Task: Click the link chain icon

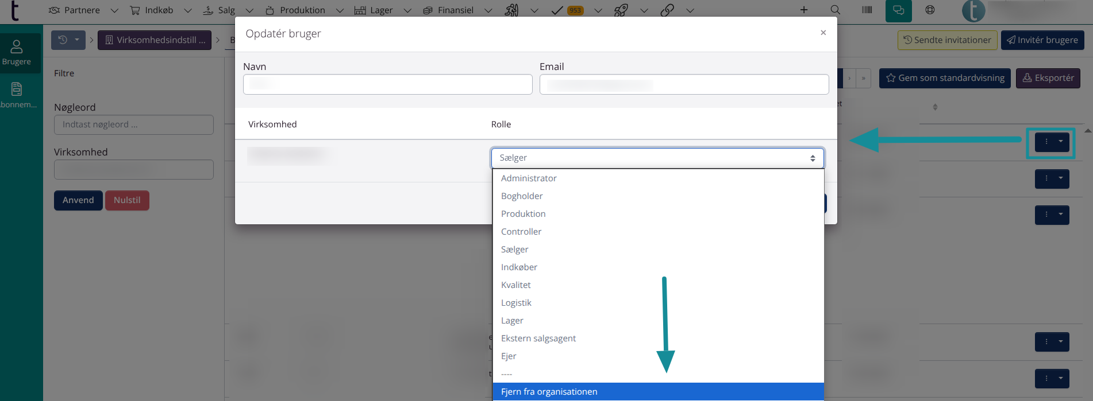Action: click(x=667, y=10)
